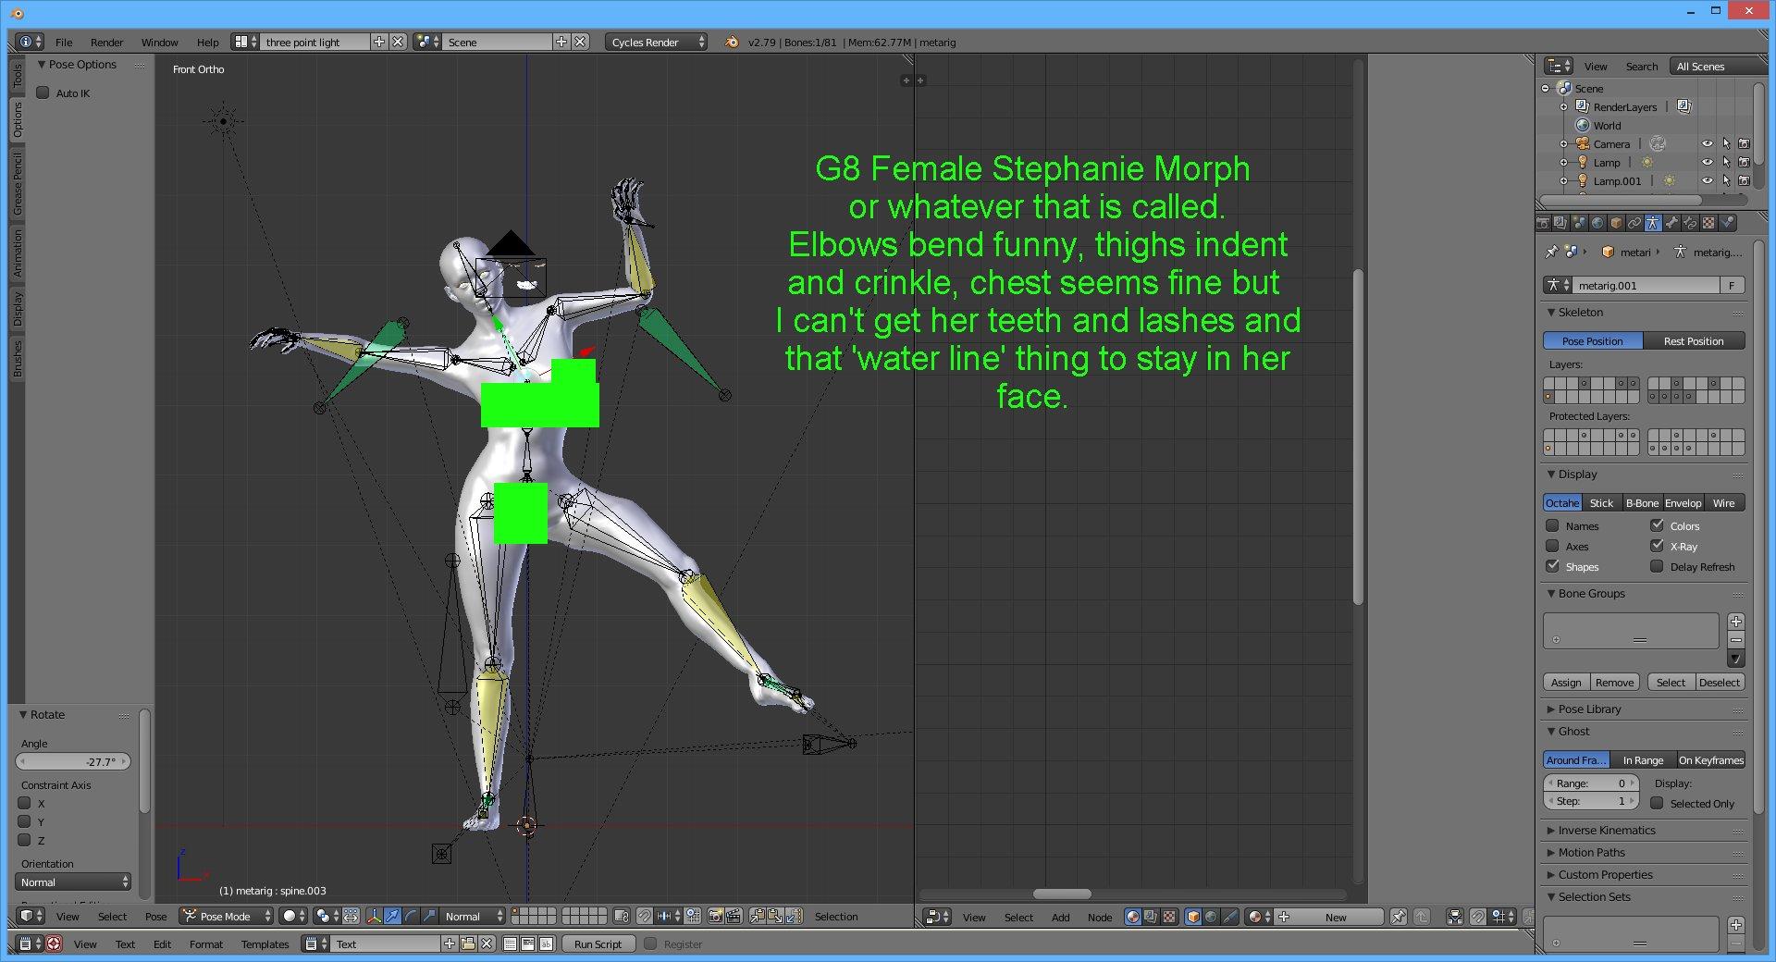Open the World properties tab icon
This screenshot has height=962, width=1776.
tap(1597, 223)
